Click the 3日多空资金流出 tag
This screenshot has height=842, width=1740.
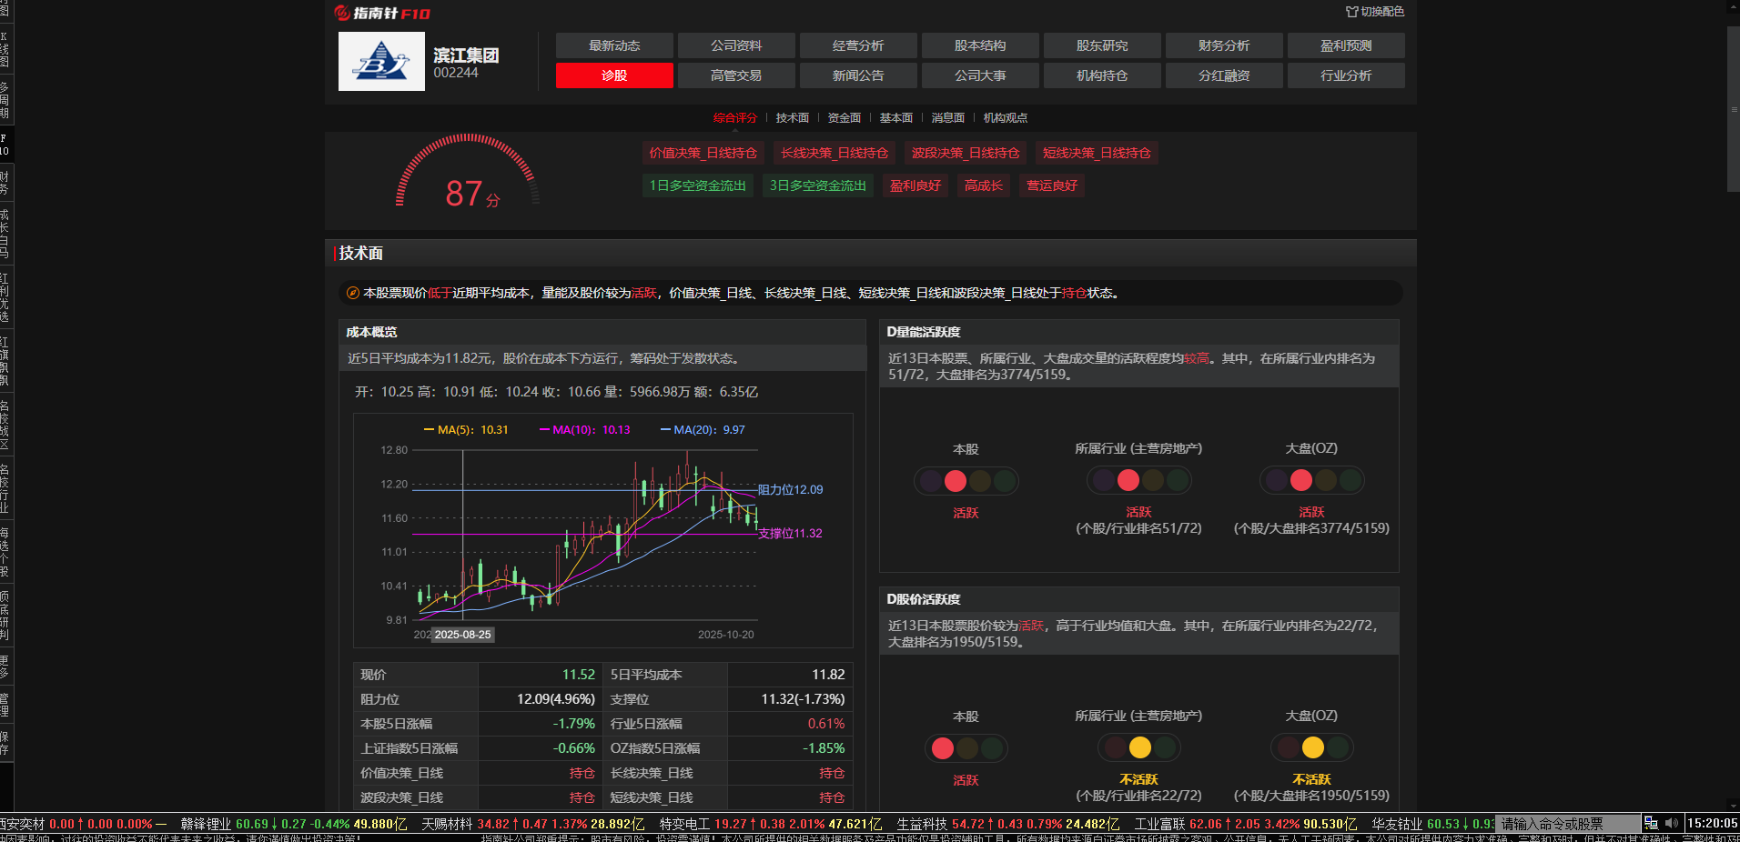(x=818, y=185)
